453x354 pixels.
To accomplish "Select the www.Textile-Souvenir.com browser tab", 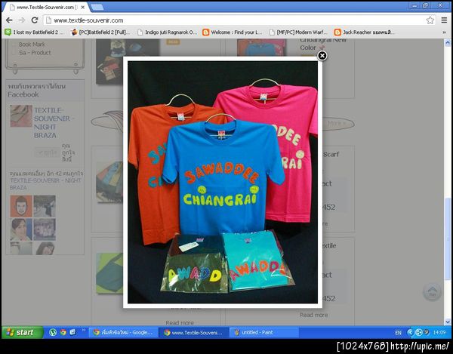I will click(46, 8).
